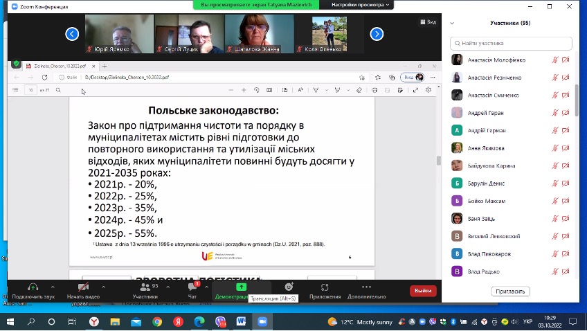Viewport: 587px width, 331px height.
Task: Open Yandex Browser from the taskbar
Action: [x=94, y=321]
